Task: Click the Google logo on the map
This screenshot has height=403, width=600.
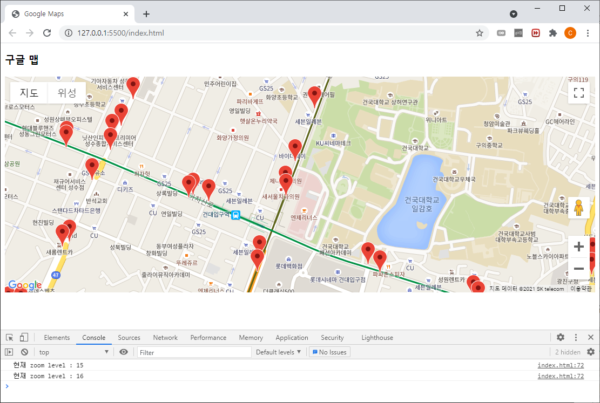Action: (25, 285)
